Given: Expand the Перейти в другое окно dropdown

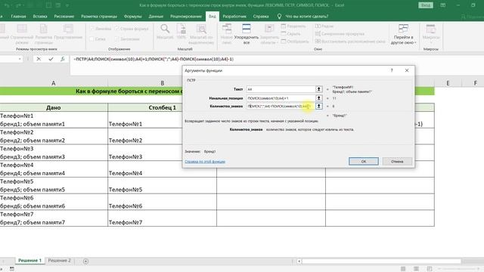Looking at the screenshot, I should tap(403, 34).
